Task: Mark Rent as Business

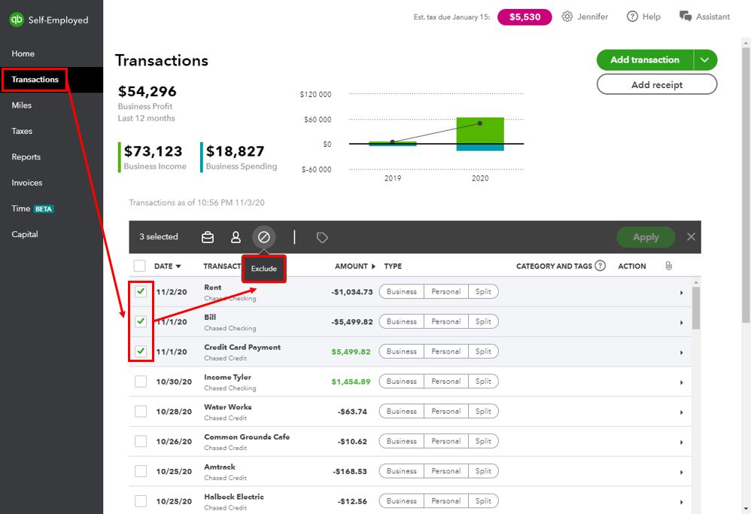Action: click(401, 292)
